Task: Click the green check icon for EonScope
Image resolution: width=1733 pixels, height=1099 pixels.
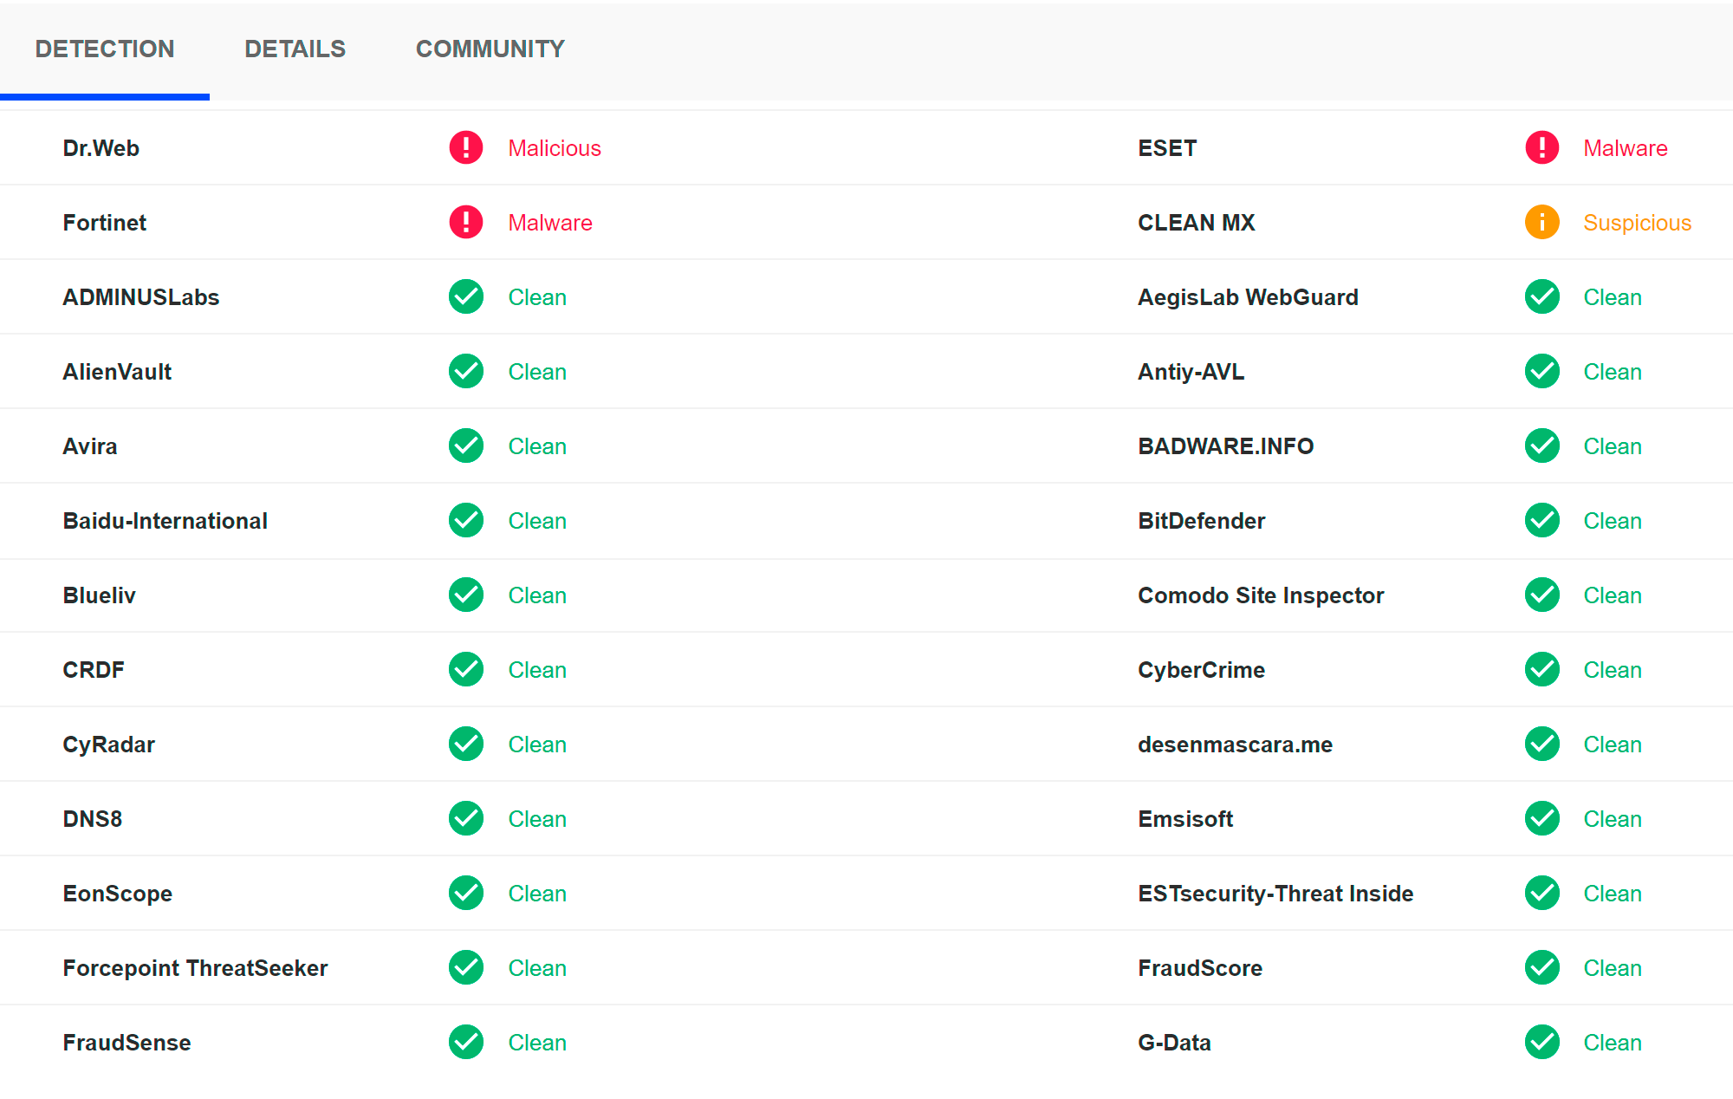Action: 466,894
